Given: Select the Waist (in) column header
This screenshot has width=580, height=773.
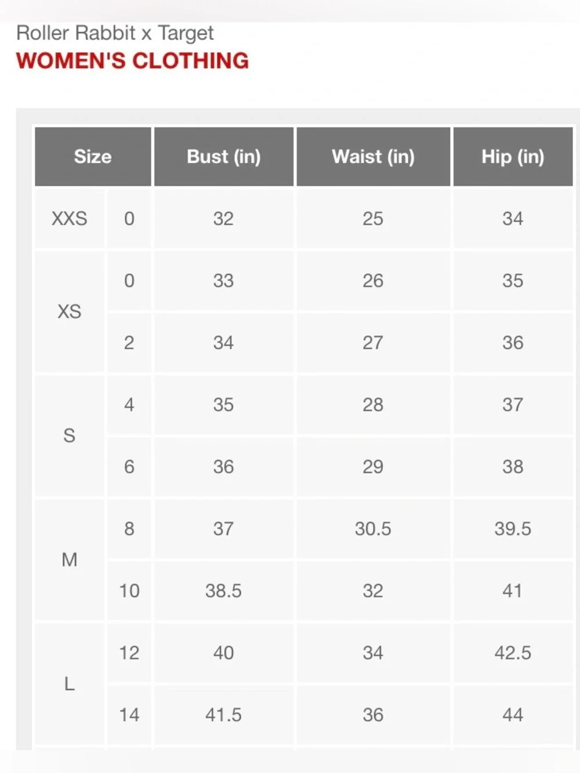Looking at the screenshot, I should click(373, 157).
